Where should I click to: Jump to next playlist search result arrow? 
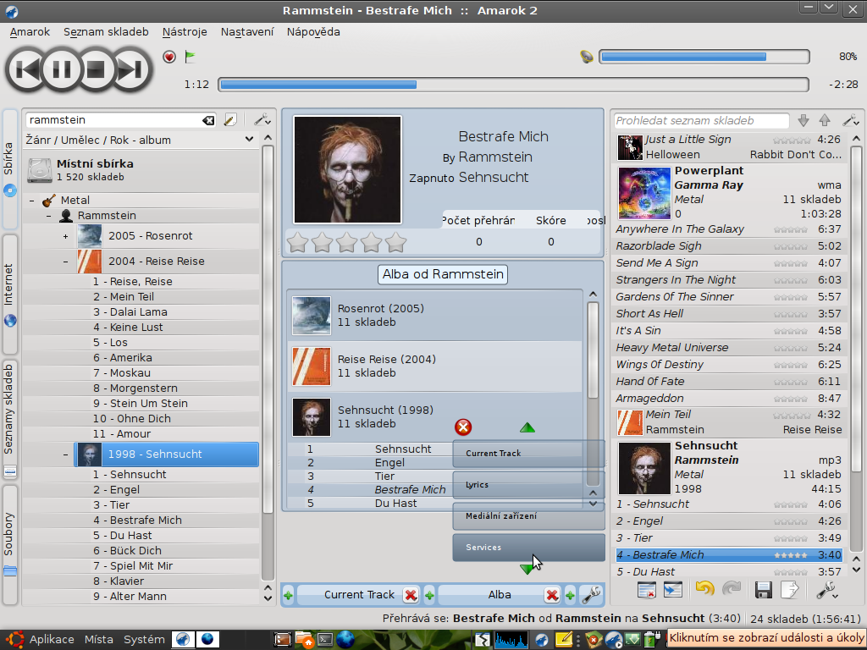coord(803,120)
